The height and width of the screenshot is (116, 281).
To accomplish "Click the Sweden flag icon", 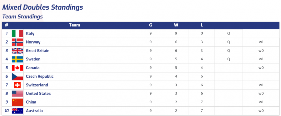I will [17, 59].
